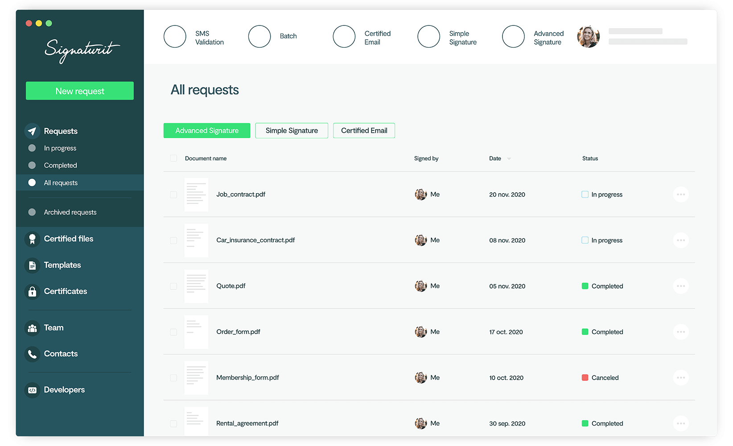
Task: Check the Membership_form.pdf row checkbox
Action: click(173, 378)
